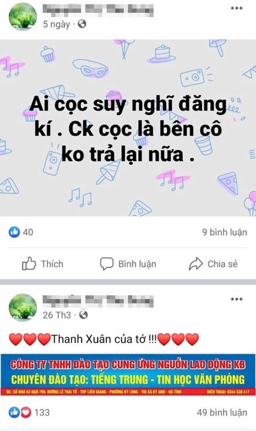256x431 pixels.
Task: Open the three-dot menu on the second post
Action: click(x=236, y=299)
